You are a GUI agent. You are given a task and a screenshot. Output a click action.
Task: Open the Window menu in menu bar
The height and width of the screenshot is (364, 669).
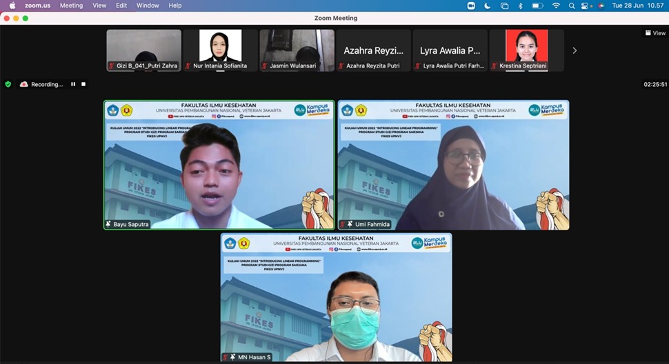tap(148, 6)
